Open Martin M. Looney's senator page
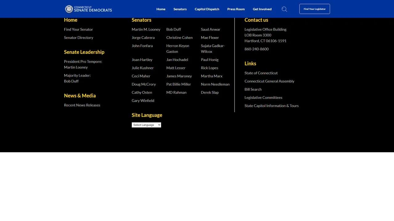The width and height of the screenshot is (394, 221). point(146,29)
